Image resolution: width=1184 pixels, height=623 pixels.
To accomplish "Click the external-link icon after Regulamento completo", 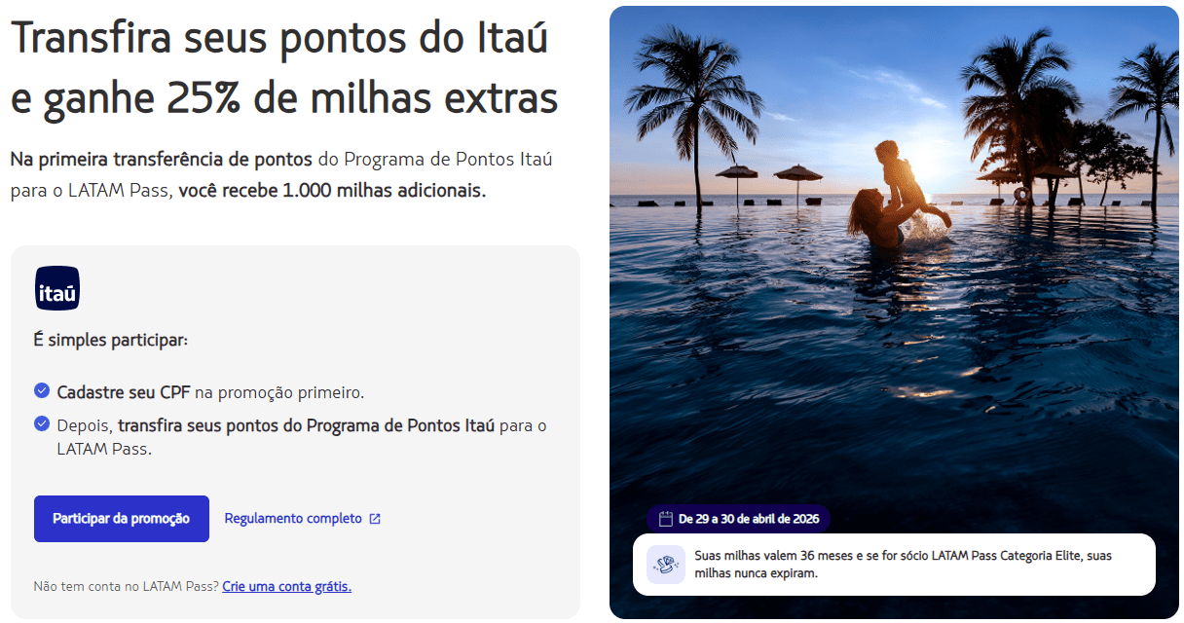I will 375,519.
